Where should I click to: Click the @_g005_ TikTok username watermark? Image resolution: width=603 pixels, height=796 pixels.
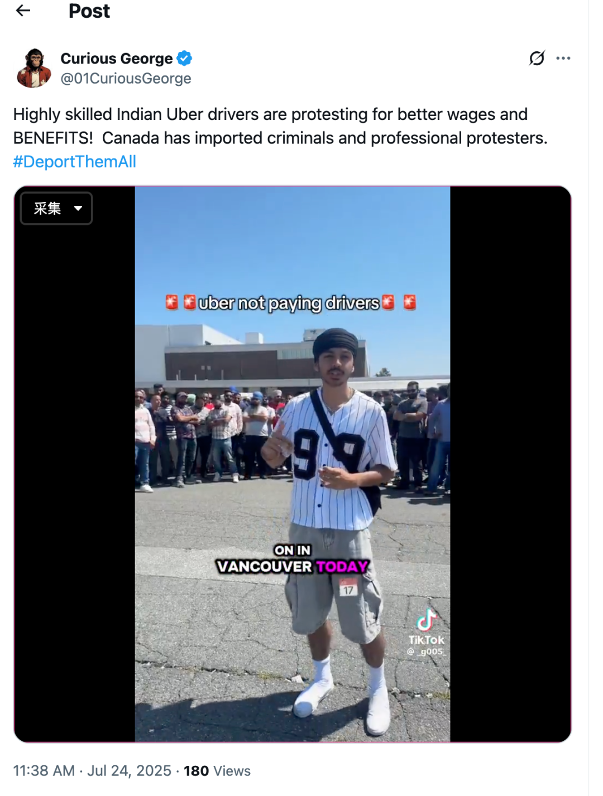(x=426, y=652)
